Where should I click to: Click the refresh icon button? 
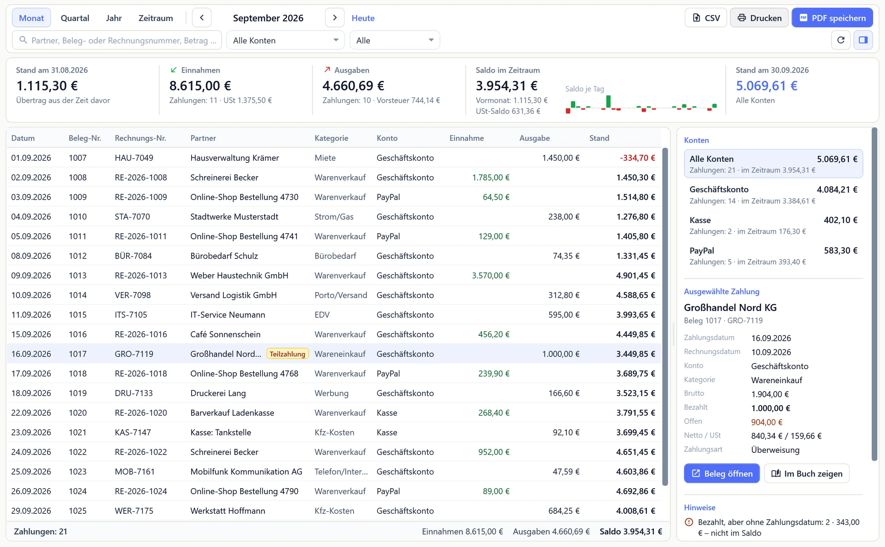pyautogui.click(x=841, y=40)
